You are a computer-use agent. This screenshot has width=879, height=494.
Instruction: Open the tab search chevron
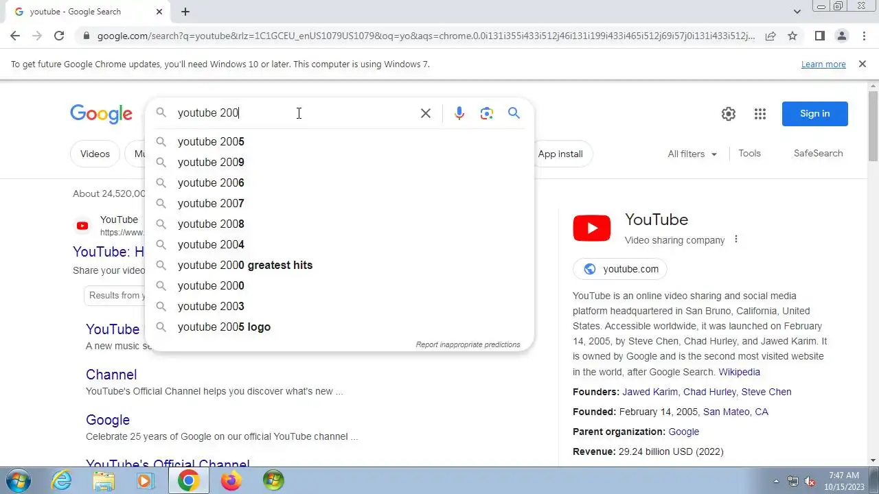tap(797, 12)
